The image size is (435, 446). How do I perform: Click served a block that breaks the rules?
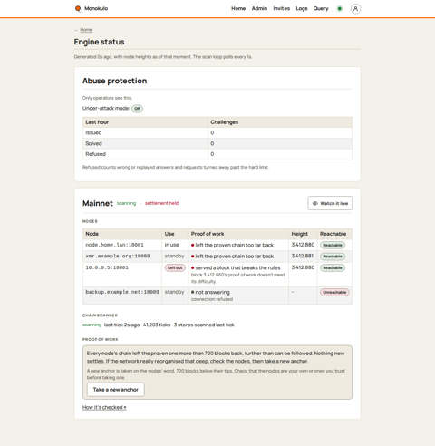coord(237,267)
